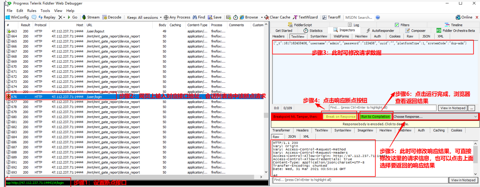
Task: Click the Any Process crosshair icon
Action: tap(166, 17)
